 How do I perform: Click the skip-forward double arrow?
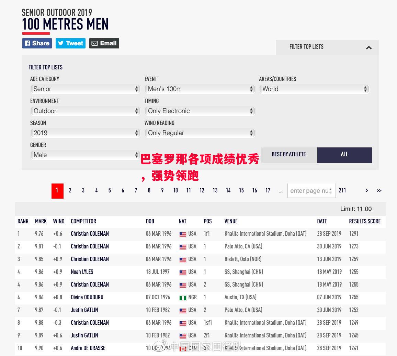[379, 191]
